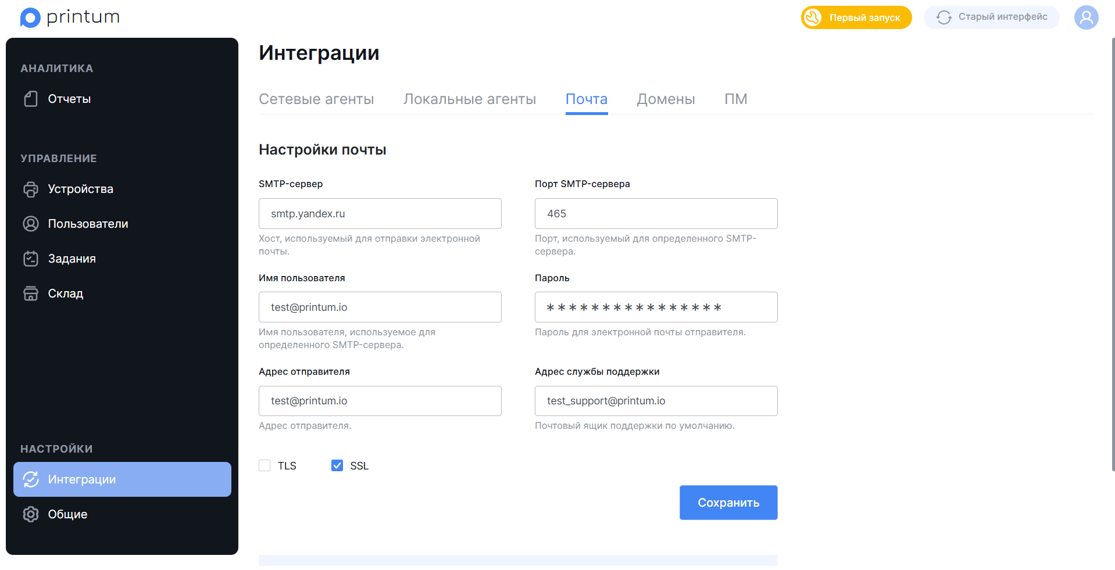Viewport: 1115px width, 570px height.
Task: Open Склад in the sidebar
Action: pyautogui.click(x=122, y=293)
